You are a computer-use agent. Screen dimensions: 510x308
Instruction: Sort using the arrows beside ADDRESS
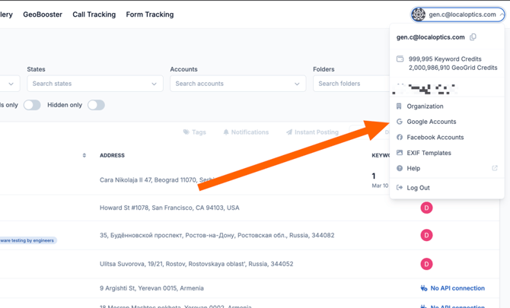click(x=84, y=155)
